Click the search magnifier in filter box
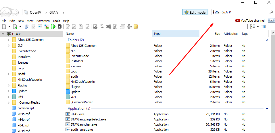 click(271, 12)
